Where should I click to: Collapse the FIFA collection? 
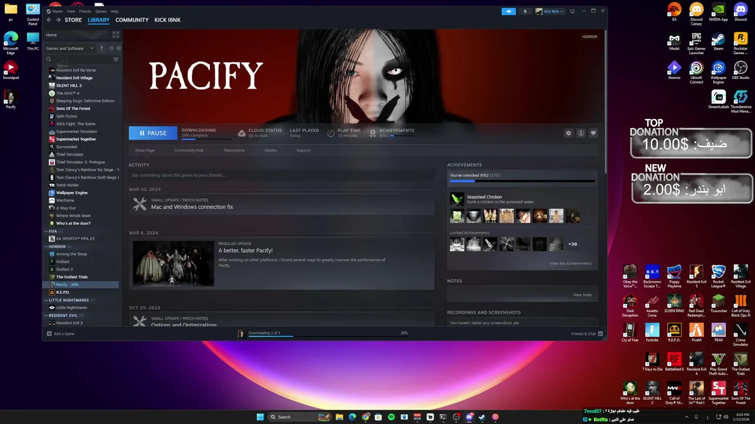47,231
